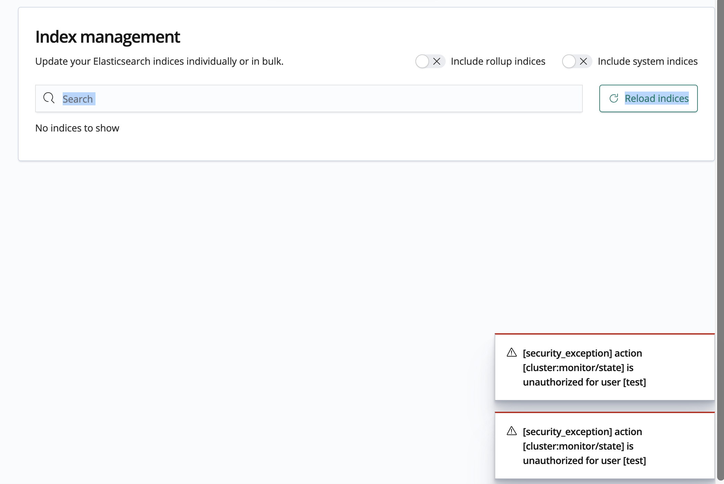Click the vertical page scrollbar
Screen dimensions: 724x484
(x=720, y=240)
